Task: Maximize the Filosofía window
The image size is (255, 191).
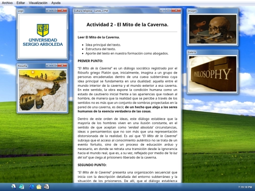Action: (x=54, y=66)
